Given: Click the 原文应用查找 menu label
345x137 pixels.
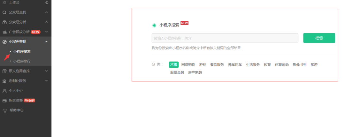Looking at the screenshot, I should tap(19, 71).
